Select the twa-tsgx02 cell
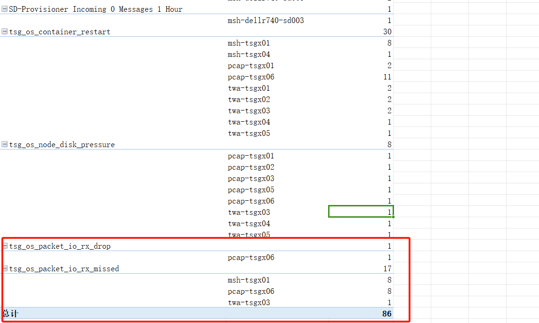Viewport: 539px width, 323px height. point(249,100)
